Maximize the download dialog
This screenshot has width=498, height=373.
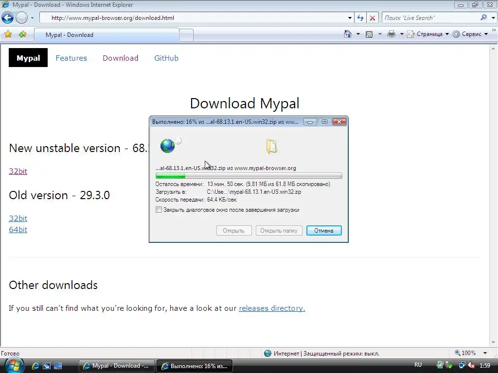point(324,122)
